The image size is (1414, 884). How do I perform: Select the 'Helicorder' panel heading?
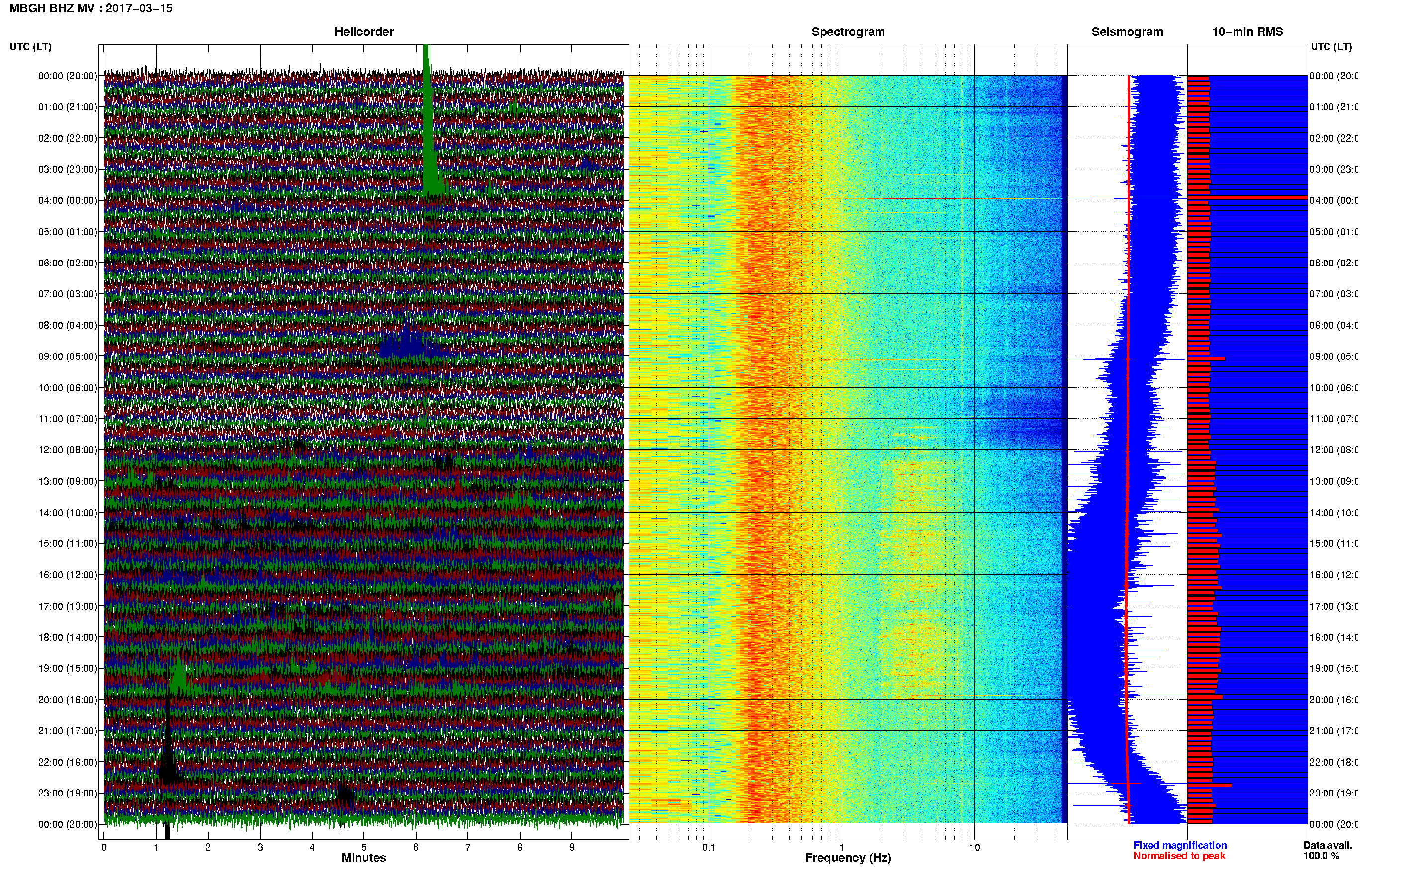(363, 32)
